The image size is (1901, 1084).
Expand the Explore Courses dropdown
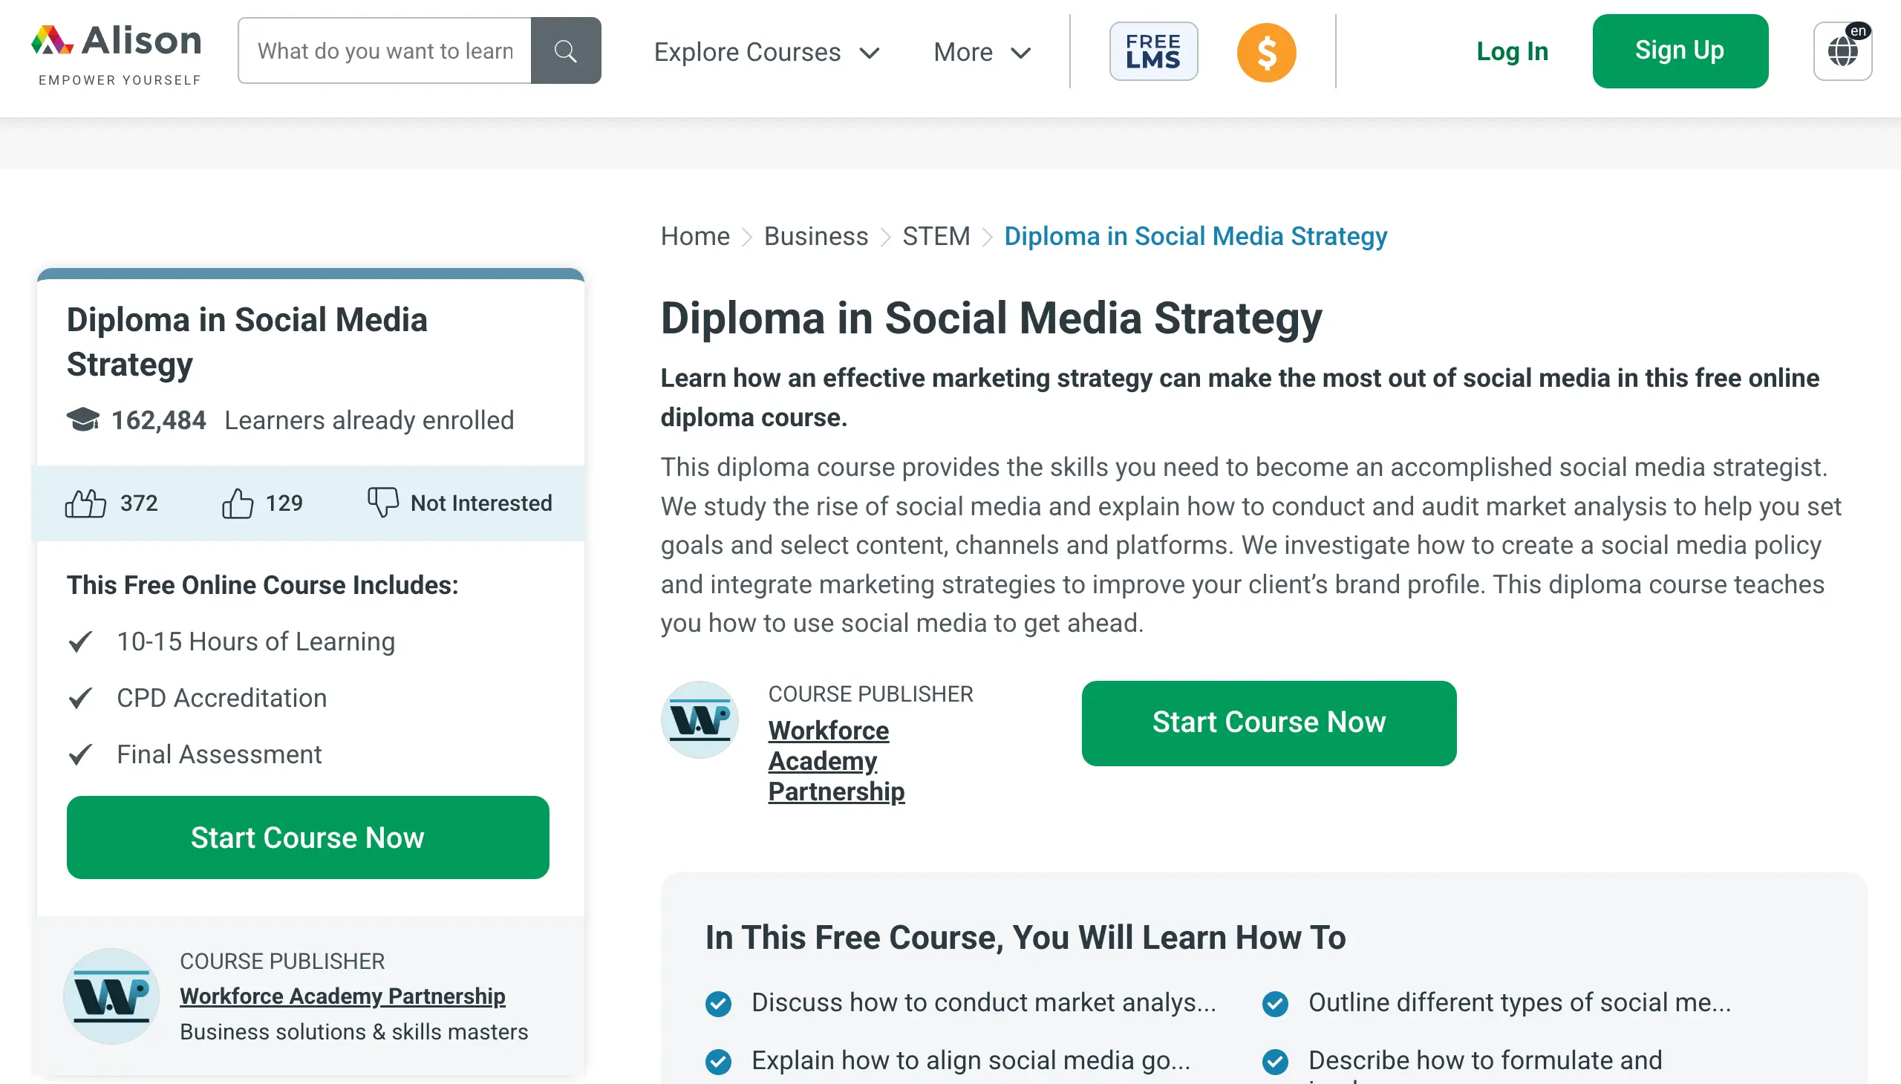pos(766,52)
